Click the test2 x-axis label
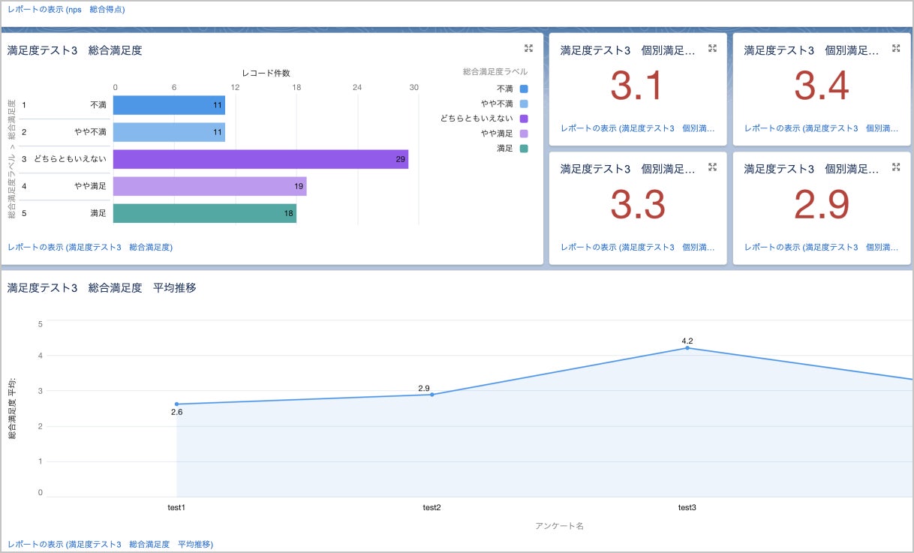The image size is (914, 553). 431,508
